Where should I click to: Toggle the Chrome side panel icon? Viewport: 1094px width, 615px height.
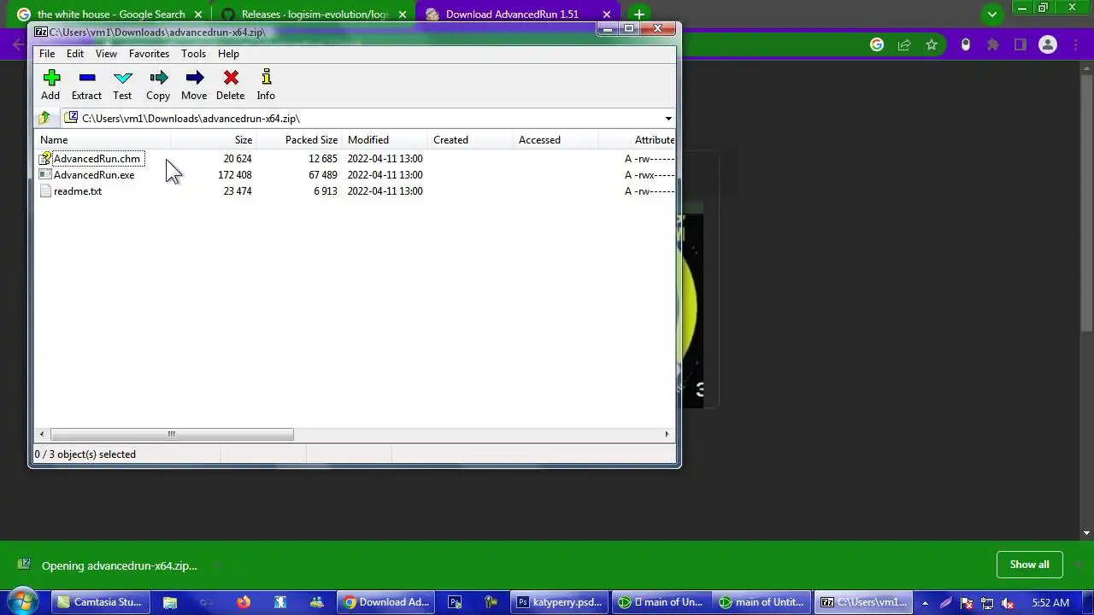tap(1020, 45)
